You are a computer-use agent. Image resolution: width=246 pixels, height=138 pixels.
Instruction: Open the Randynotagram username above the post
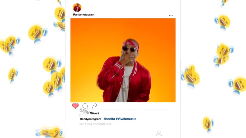(84, 15)
